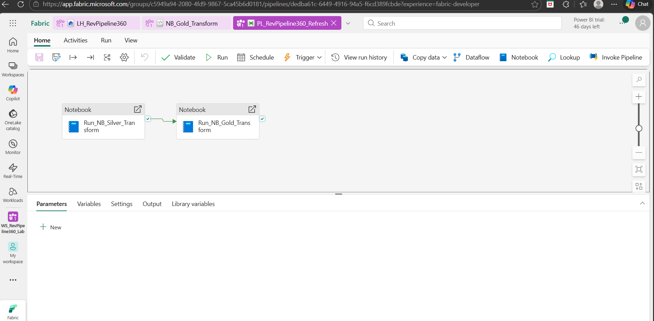Click the Save icon in the toolbar

(39, 57)
